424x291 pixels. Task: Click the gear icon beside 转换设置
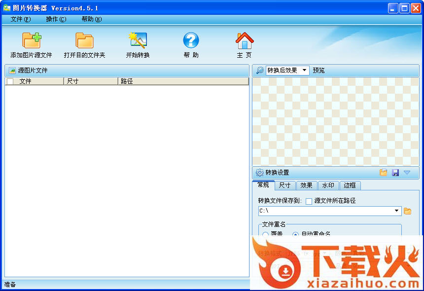click(x=260, y=172)
